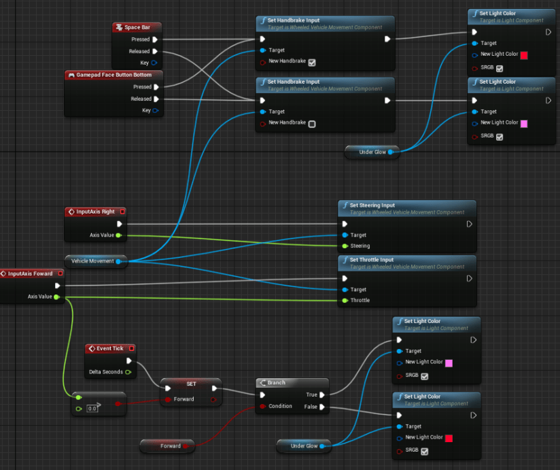Toggle SRGB on the Branch-True Set Light Color node

click(425, 376)
